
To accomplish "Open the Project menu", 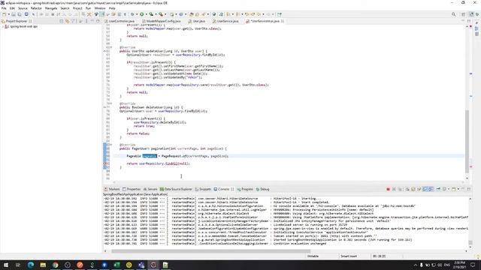I will [77, 8].
